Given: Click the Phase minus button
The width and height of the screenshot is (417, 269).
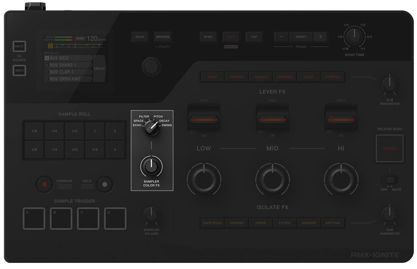Looking at the screenshot, I should pos(282,37).
